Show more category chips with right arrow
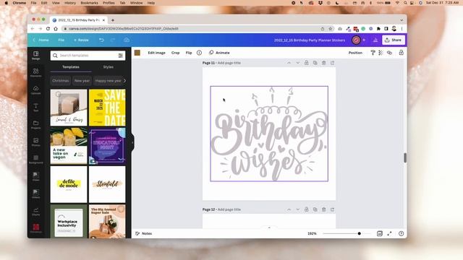Screen dimensions: 463x260 coord(124,80)
